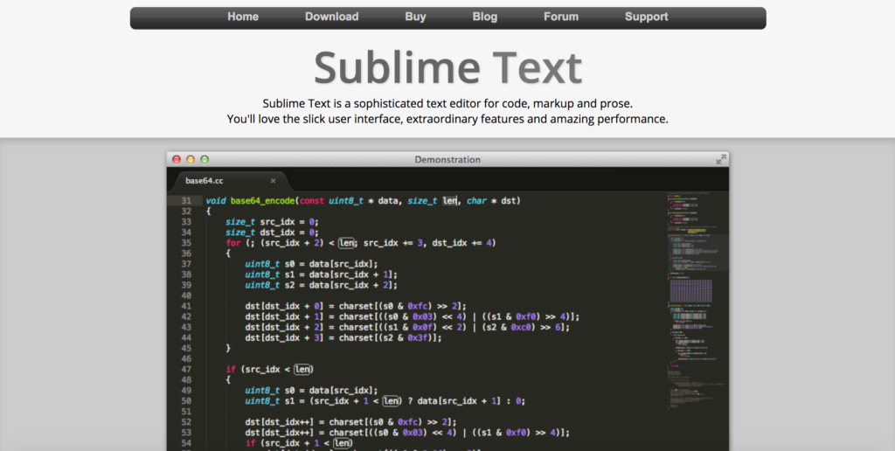Visit the Blog from the navigation
Viewport: 895px width, 451px height.
pos(484,17)
